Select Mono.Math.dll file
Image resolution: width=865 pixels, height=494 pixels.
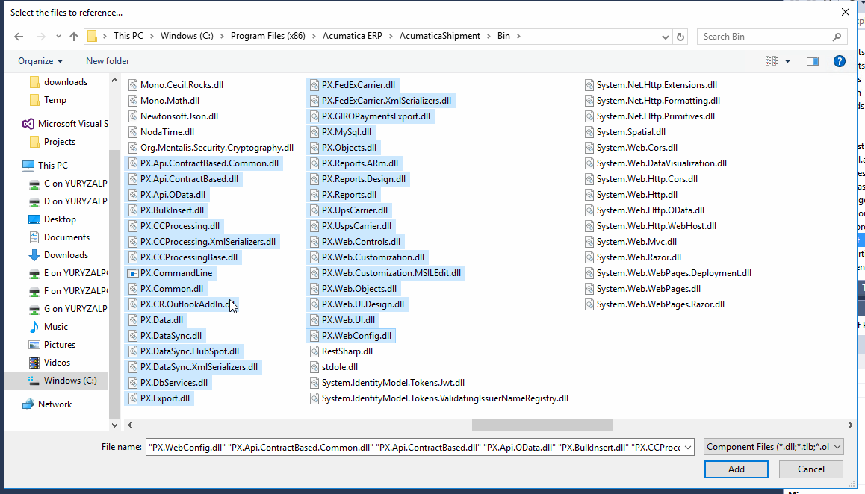(x=164, y=100)
